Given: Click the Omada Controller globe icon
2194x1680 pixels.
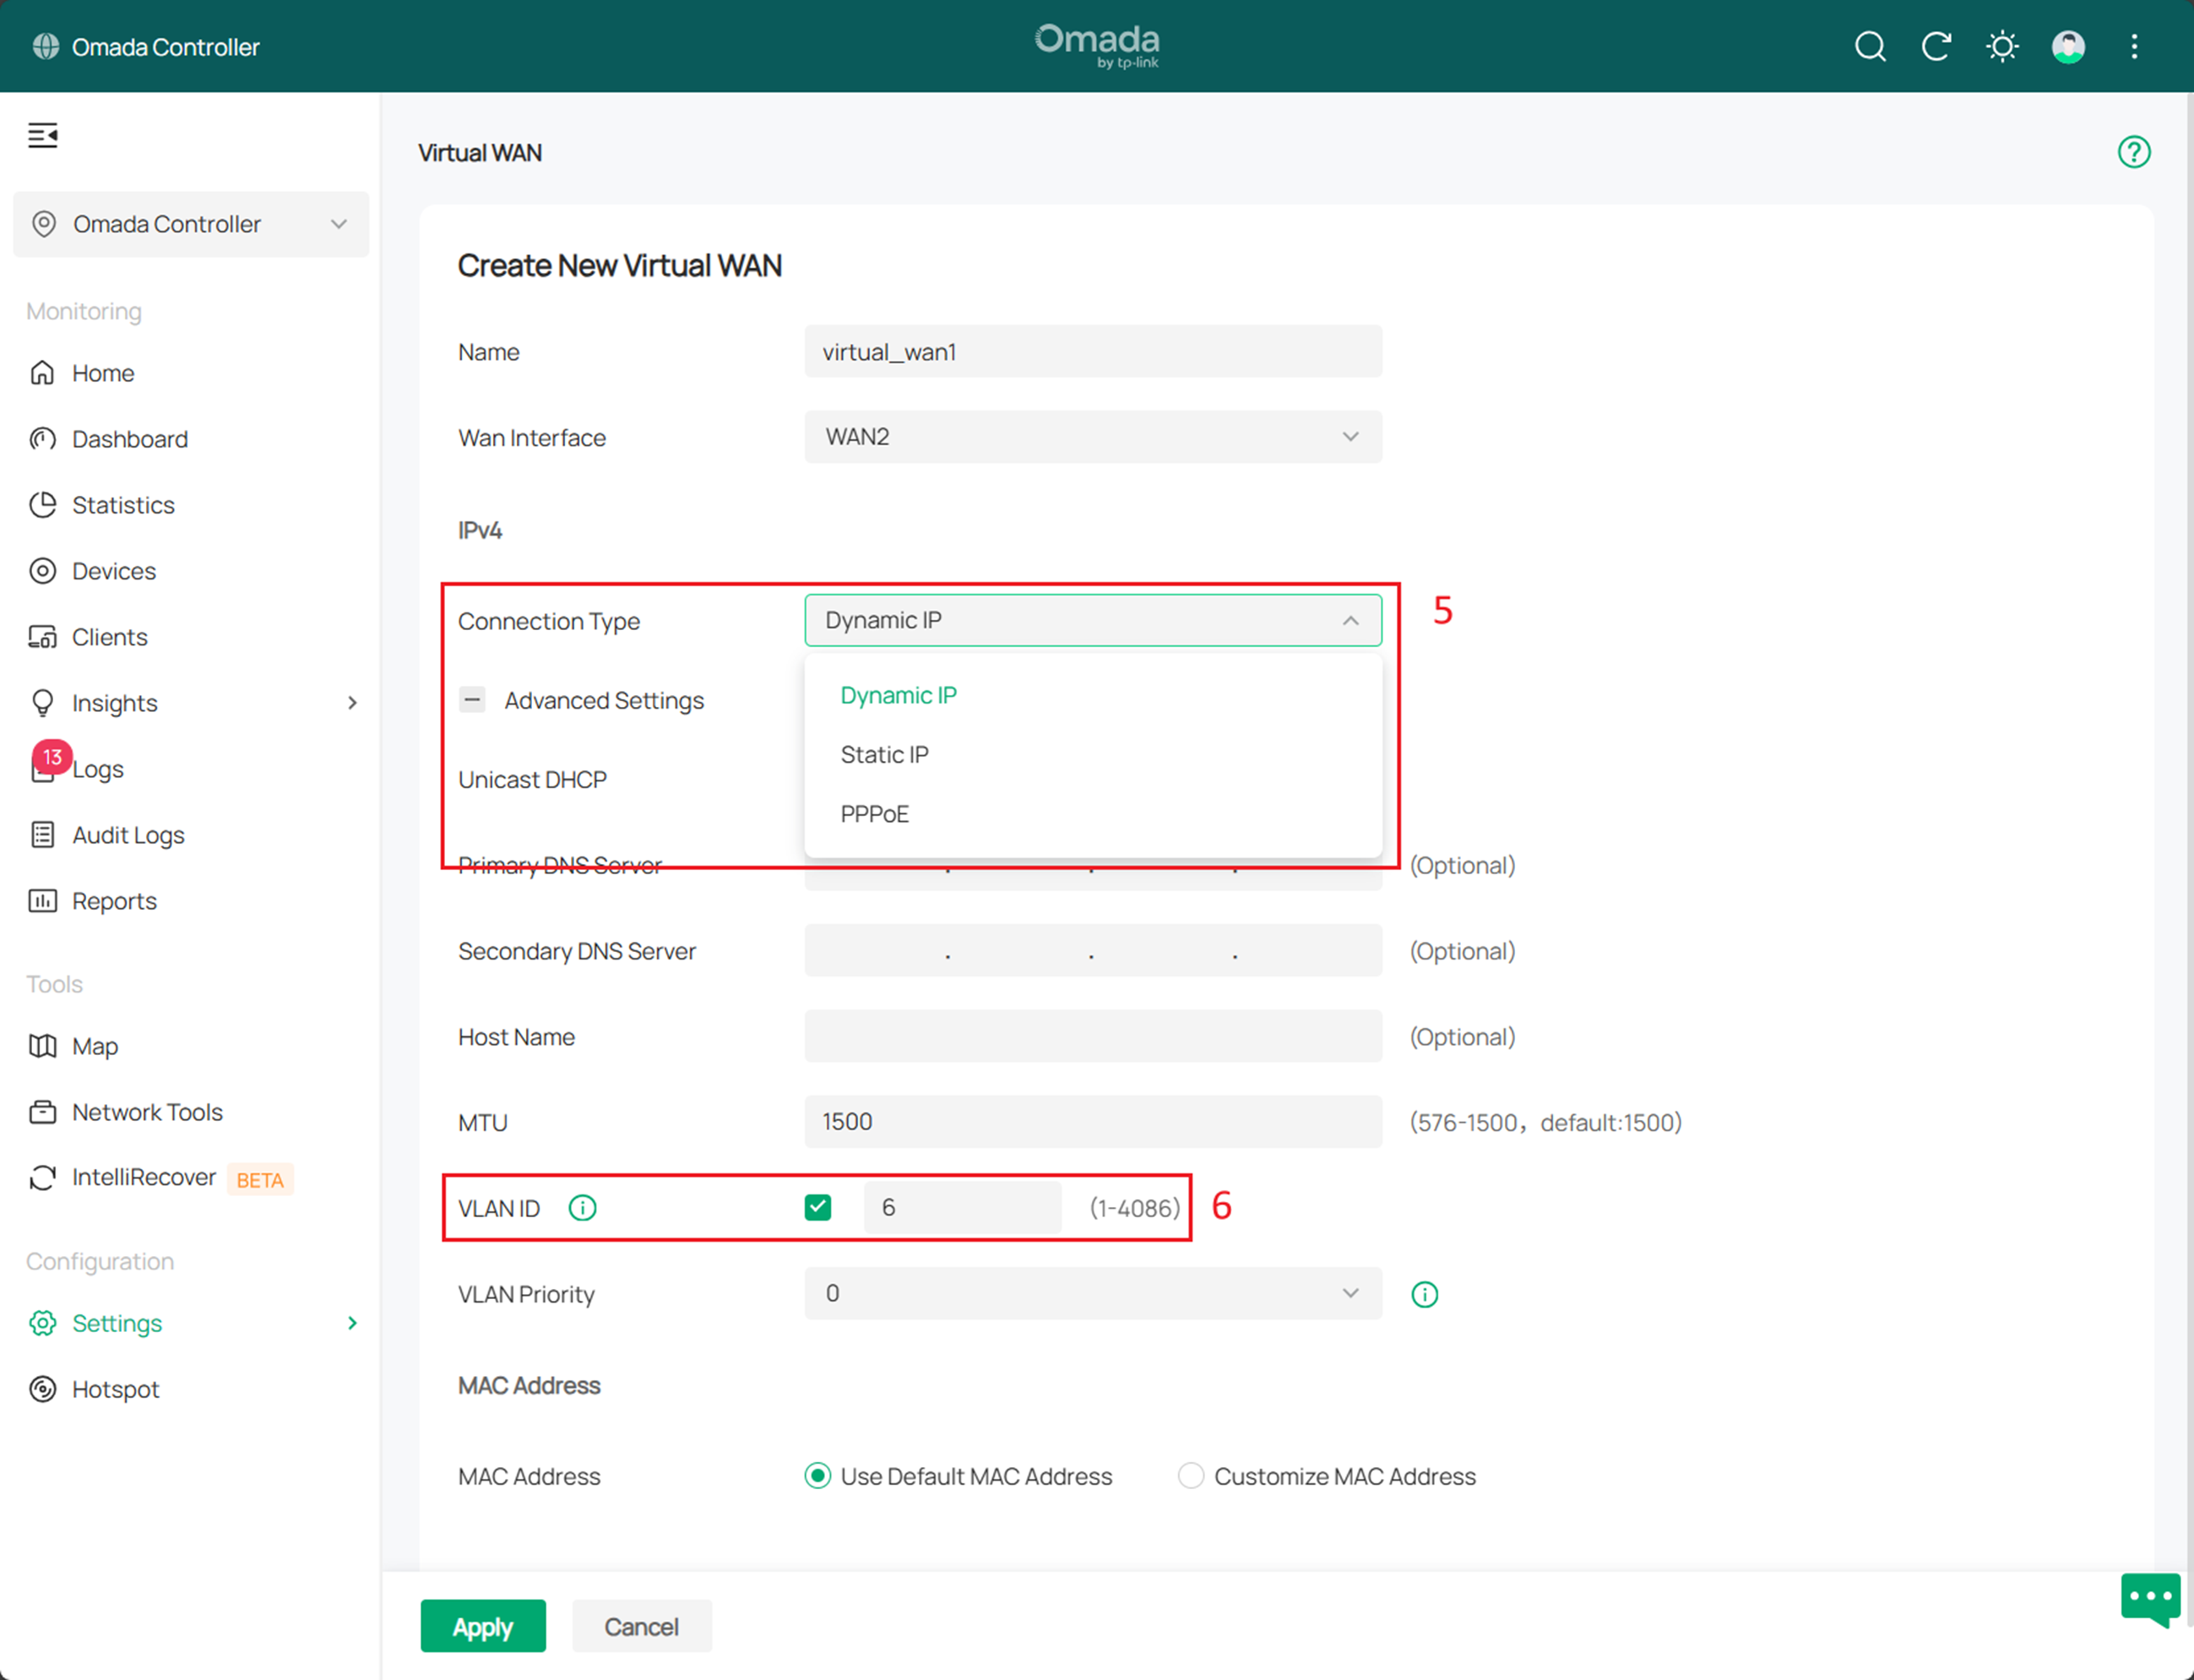Looking at the screenshot, I should (46, 47).
